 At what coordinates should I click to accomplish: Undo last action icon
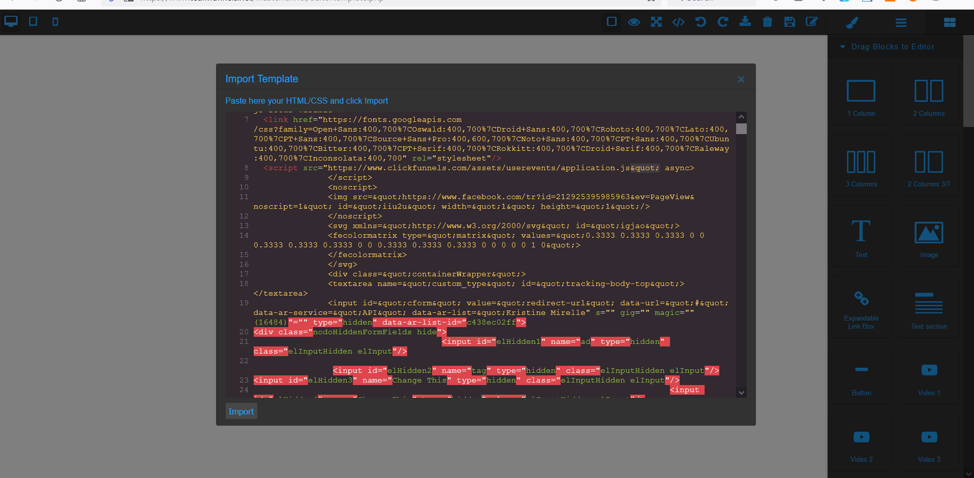click(701, 22)
